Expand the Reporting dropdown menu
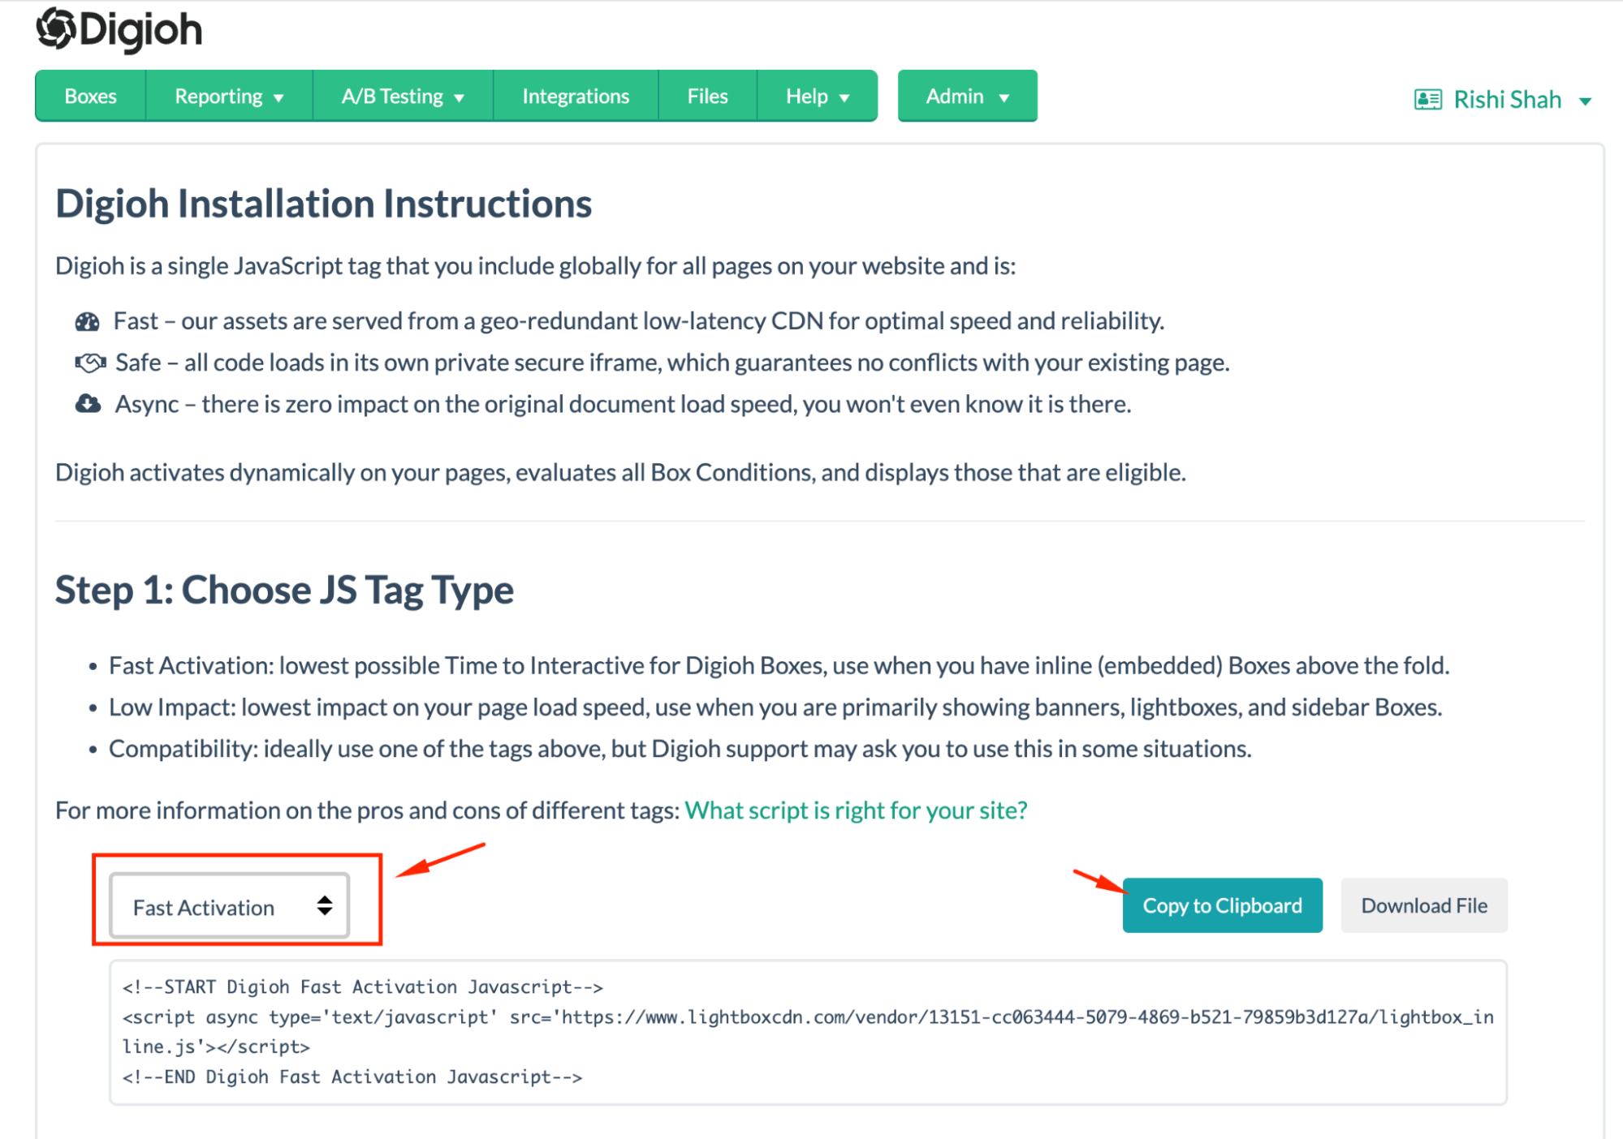 click(229, 96)
